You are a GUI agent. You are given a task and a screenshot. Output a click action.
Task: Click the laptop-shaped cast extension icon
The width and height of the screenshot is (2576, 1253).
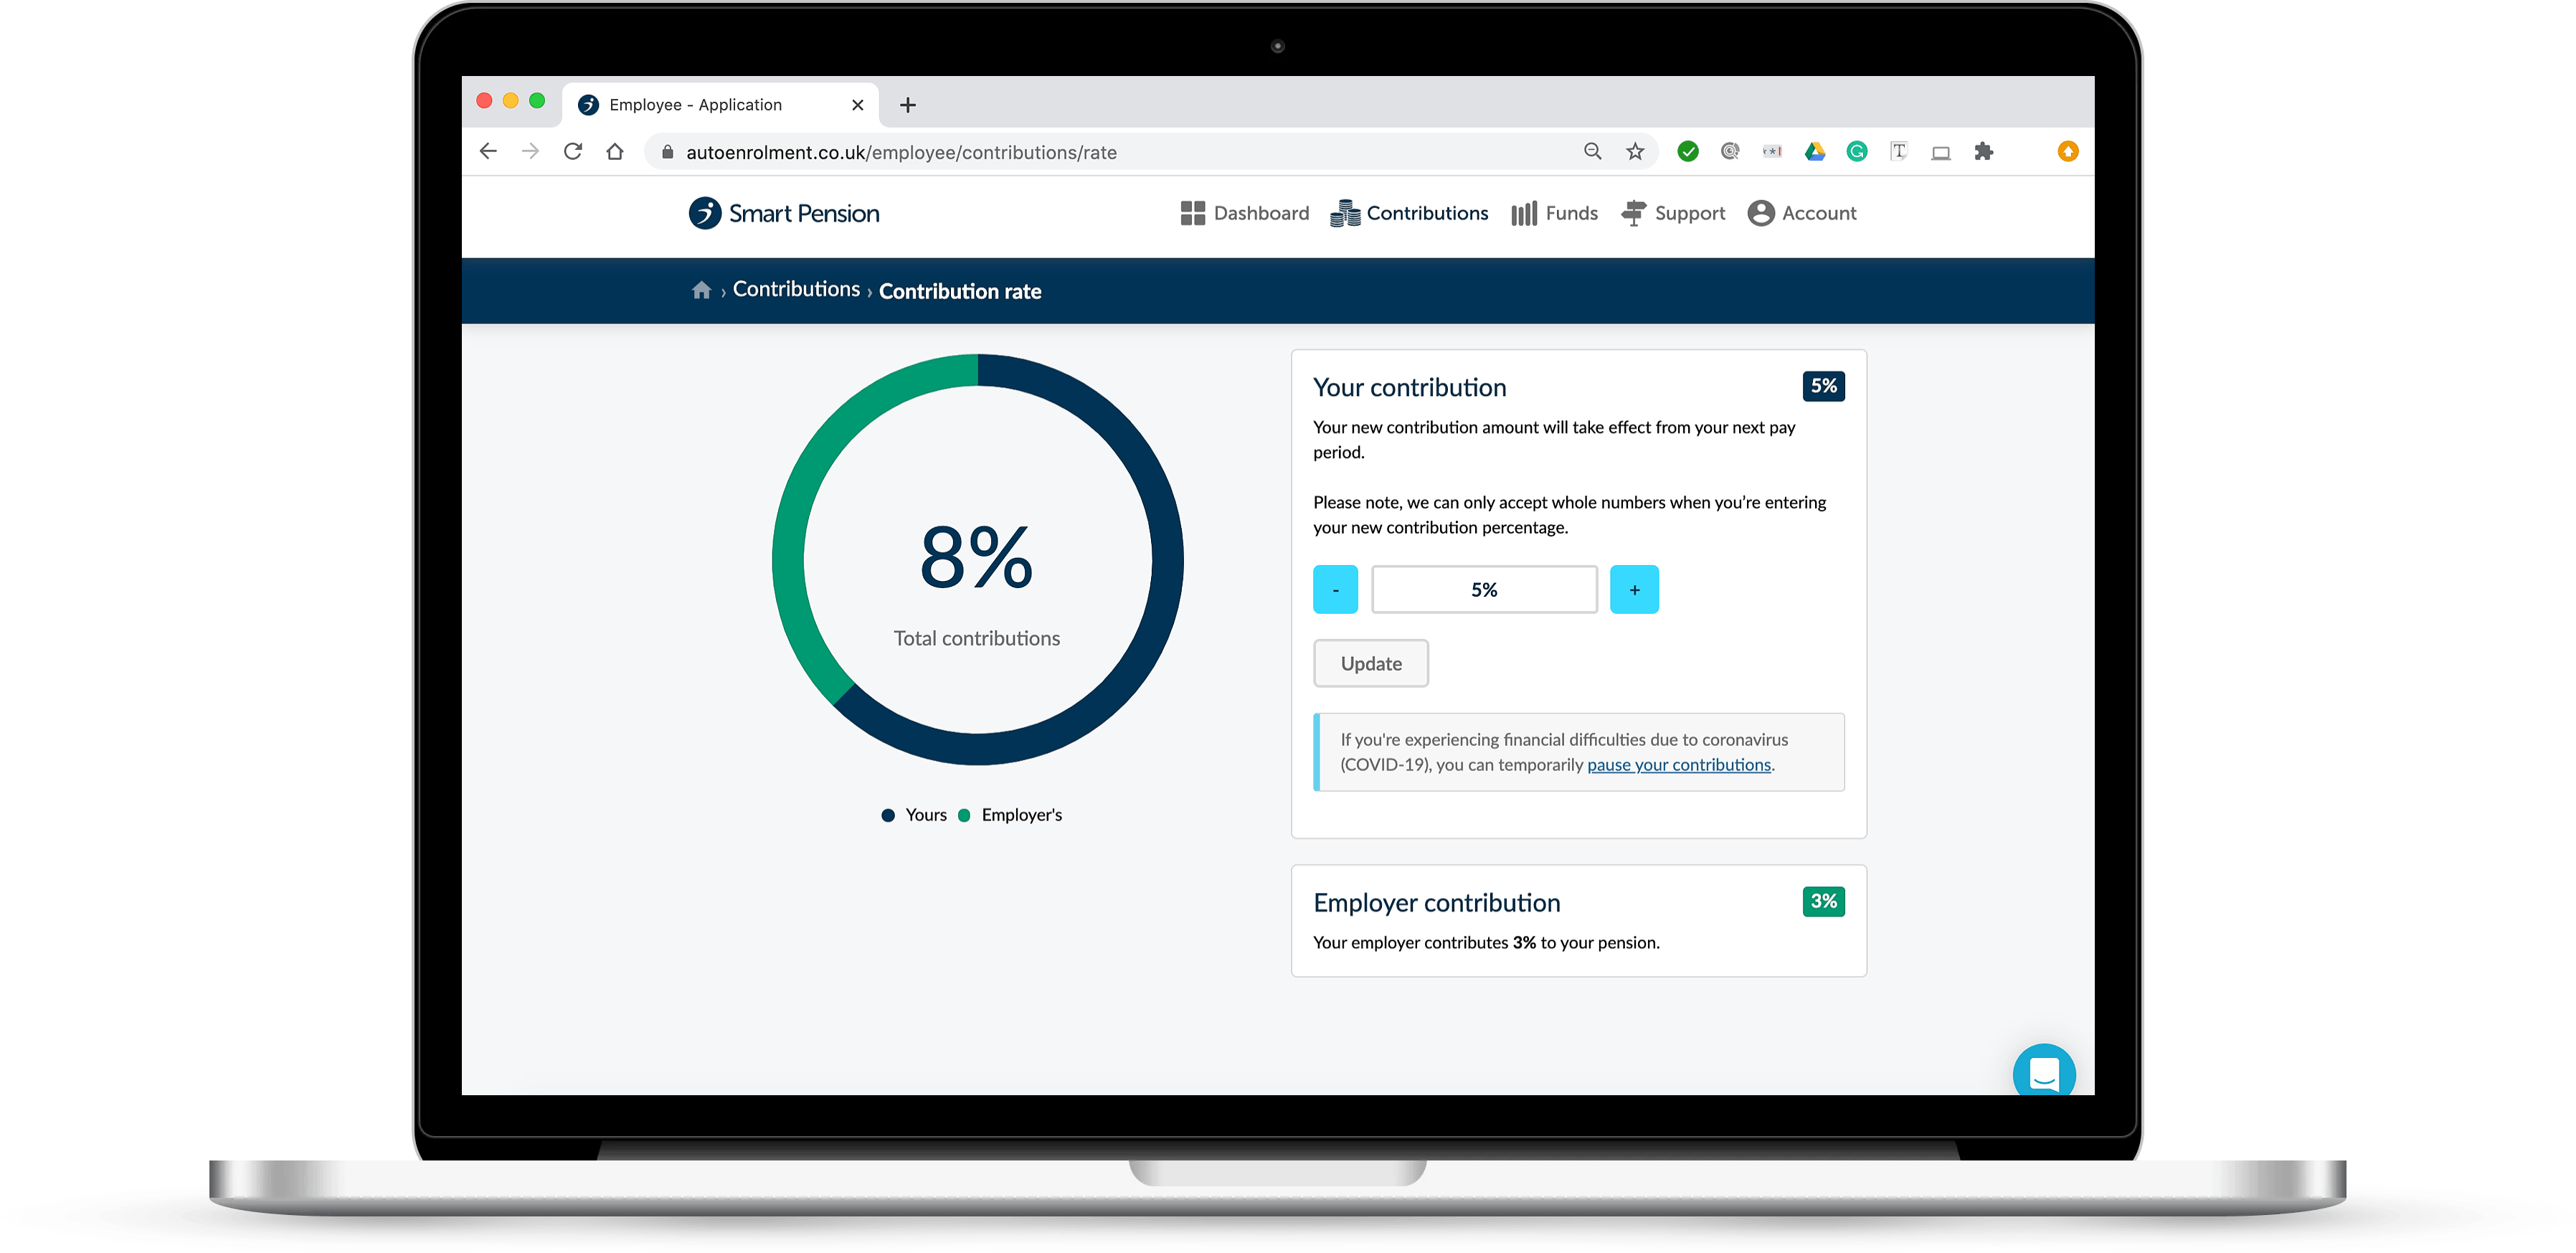pos(1941,152)
